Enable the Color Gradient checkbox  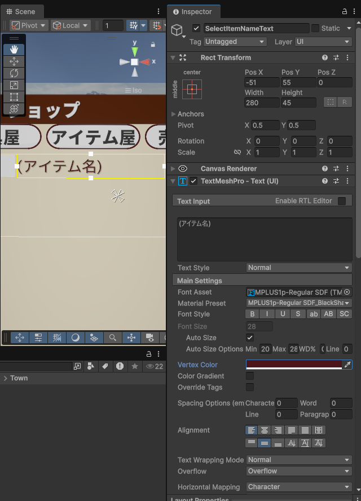pyautogui.click(x=250, y=376)
